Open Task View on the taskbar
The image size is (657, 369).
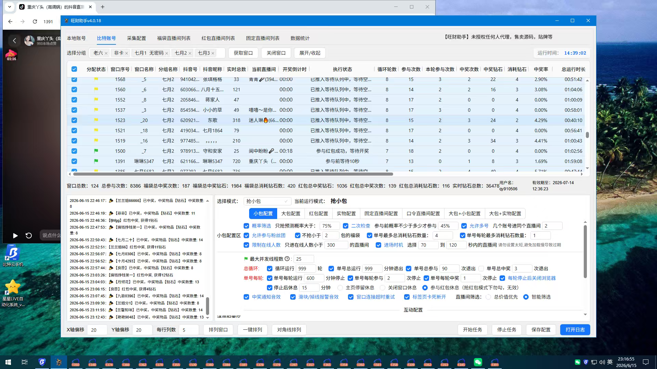point(25,362)
